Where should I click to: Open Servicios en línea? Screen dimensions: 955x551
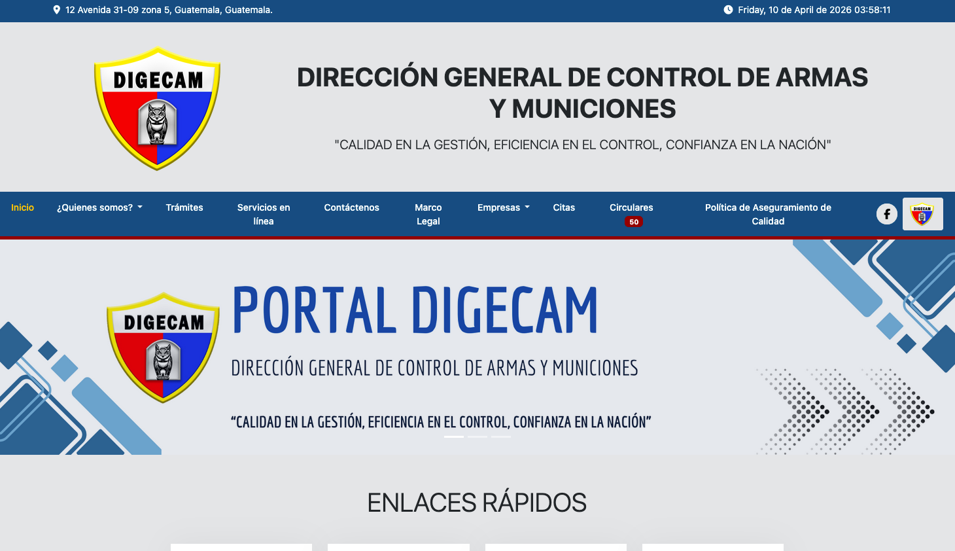(x=264, y=214)
